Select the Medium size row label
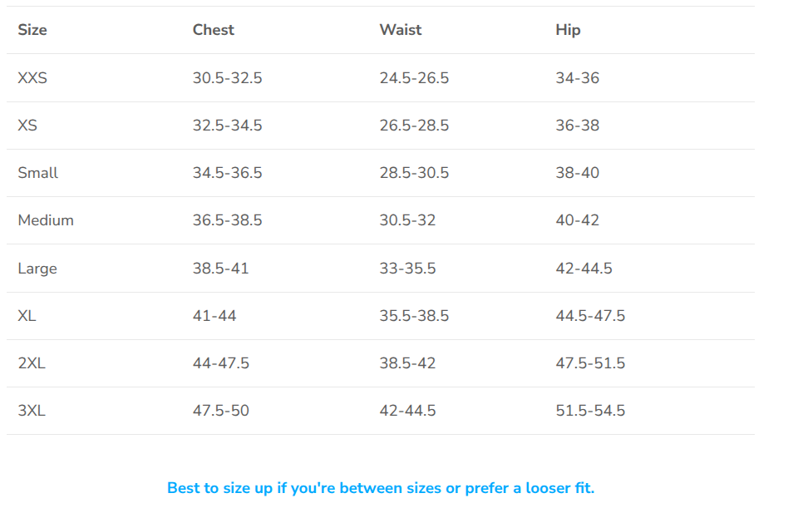This screenshot has width=798, height=508. point(46,219)
